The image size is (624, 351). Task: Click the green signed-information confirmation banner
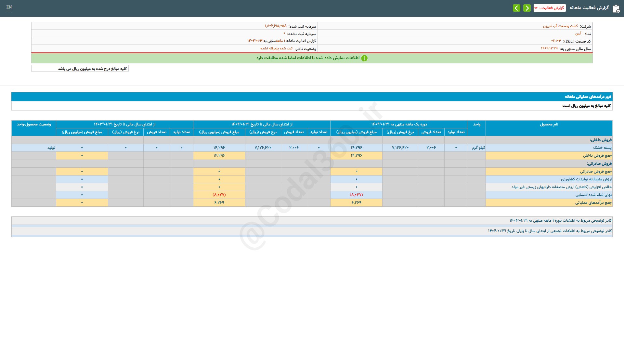[x=307, y=58]
